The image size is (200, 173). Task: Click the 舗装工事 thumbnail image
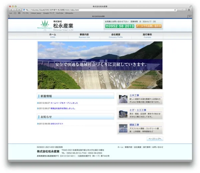pos(123,128)
